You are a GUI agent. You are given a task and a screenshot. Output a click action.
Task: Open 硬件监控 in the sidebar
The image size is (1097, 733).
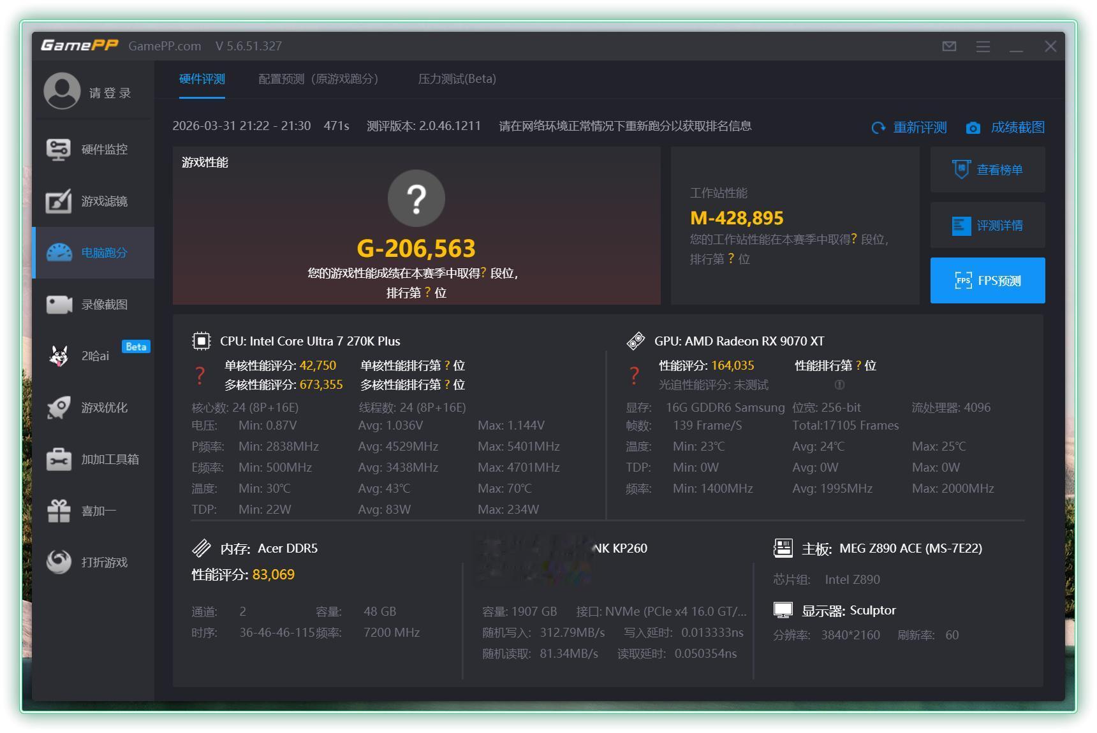93,150
